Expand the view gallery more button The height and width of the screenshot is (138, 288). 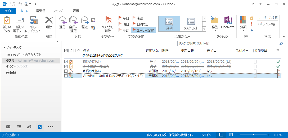point(204,29)
